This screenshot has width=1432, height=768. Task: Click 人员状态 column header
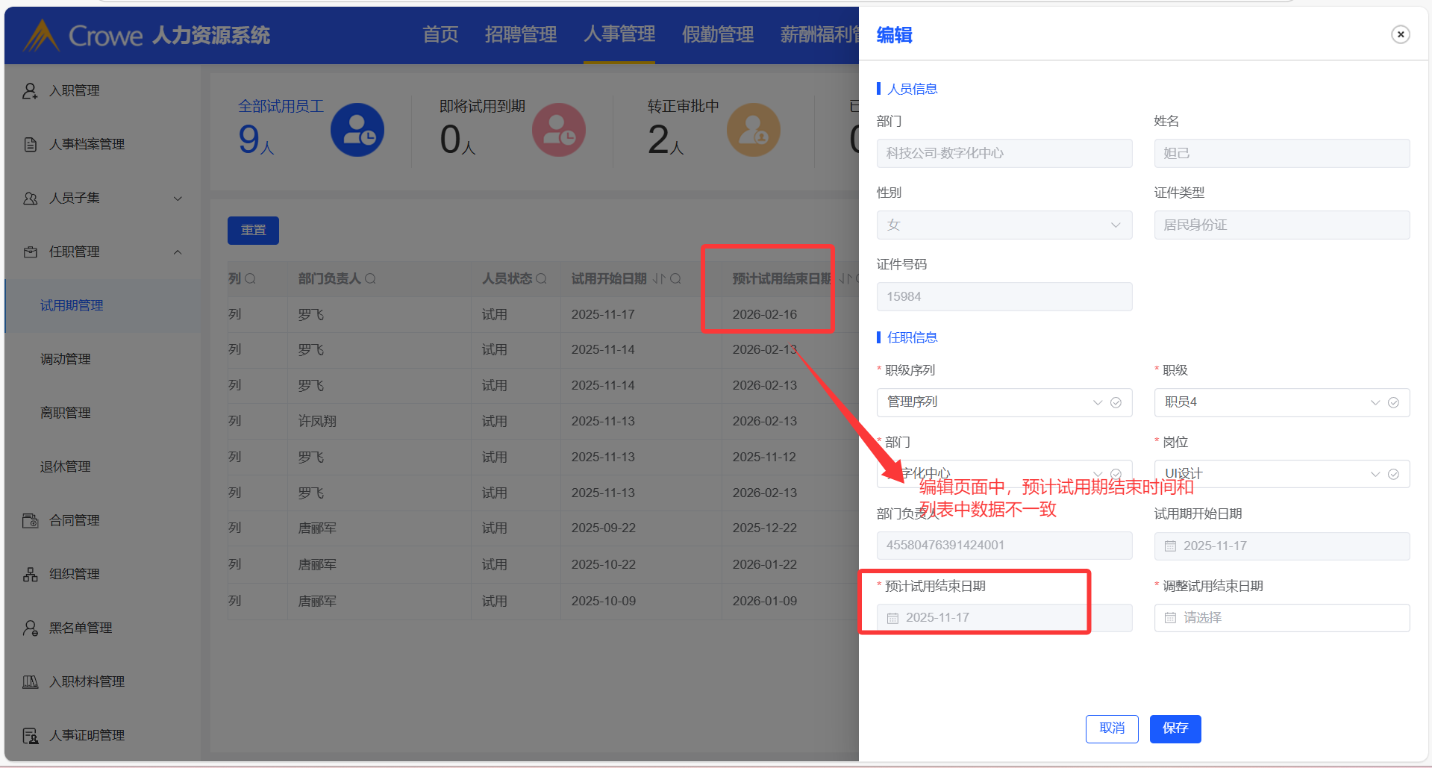click(x=507, y=279)
